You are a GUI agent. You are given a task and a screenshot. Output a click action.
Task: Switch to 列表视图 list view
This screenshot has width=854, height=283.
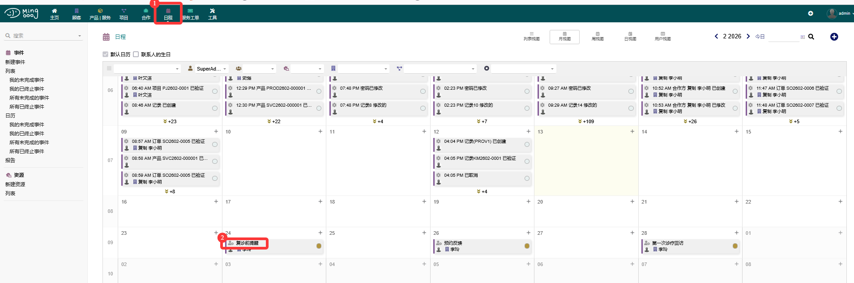[531, 37]
